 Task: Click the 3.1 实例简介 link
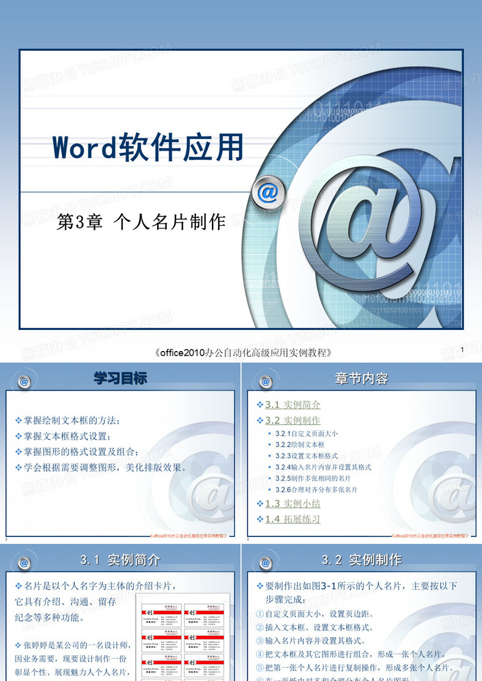(293, 405)
